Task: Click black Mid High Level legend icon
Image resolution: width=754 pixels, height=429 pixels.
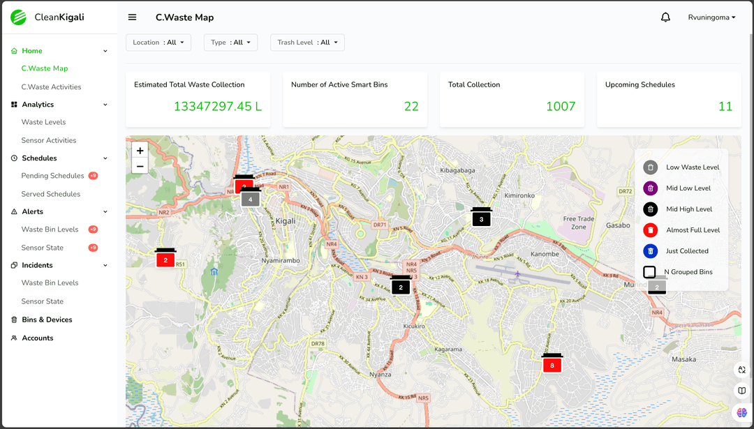Action: (650, 209)
